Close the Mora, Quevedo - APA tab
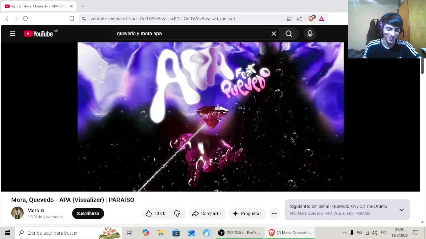 point(71,6)
